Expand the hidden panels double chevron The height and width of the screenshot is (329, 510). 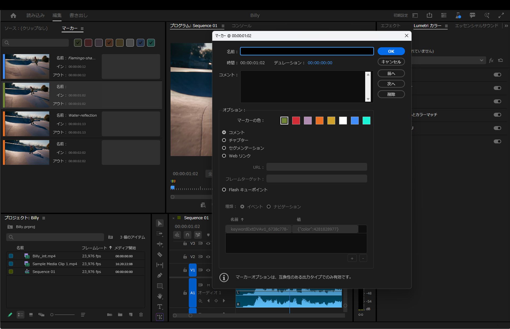pos(506,26)
